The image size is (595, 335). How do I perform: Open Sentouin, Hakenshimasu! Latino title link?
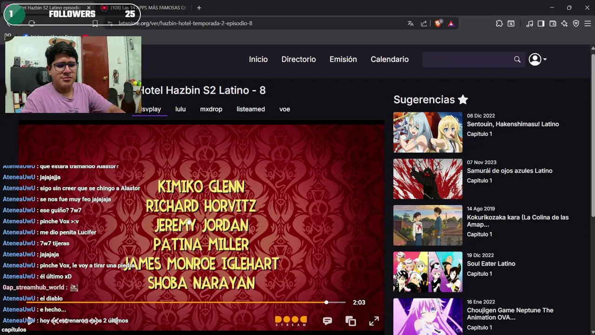(513, 124)
